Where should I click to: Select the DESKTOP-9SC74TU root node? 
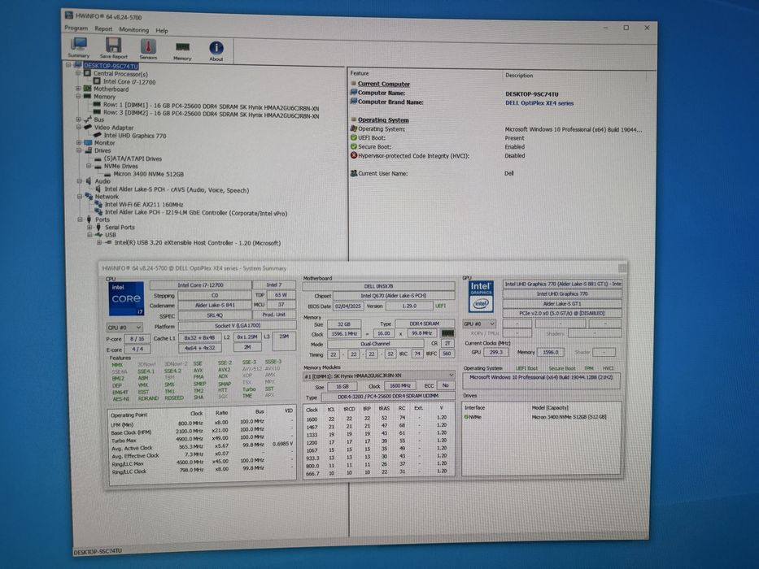click(x=111, y=66)
